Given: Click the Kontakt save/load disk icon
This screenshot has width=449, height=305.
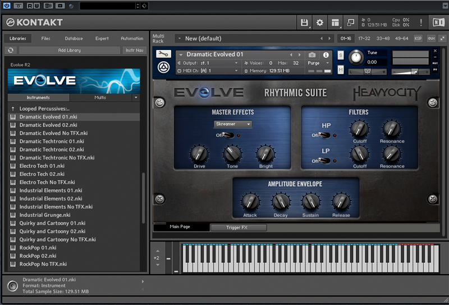Looking at the screenshot, I should (304, 22).
